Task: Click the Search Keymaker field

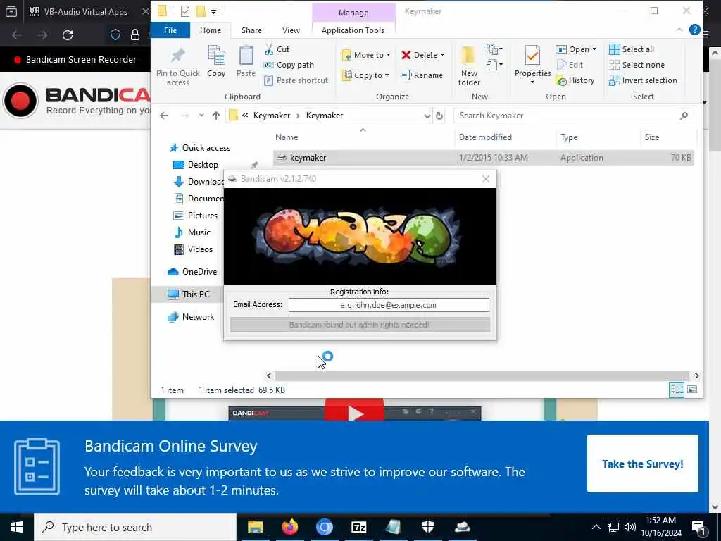Action: click(x=573, y=116)
